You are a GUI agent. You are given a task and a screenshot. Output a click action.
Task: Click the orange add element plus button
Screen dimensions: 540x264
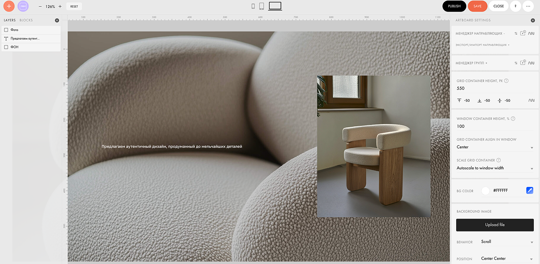9,6
